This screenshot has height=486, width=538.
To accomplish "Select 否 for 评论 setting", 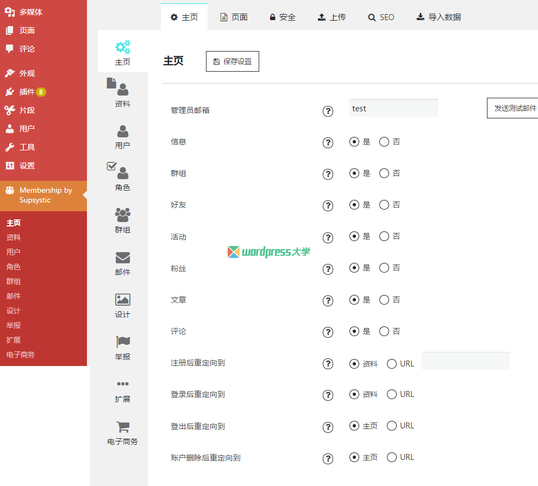I will point(384,331).
